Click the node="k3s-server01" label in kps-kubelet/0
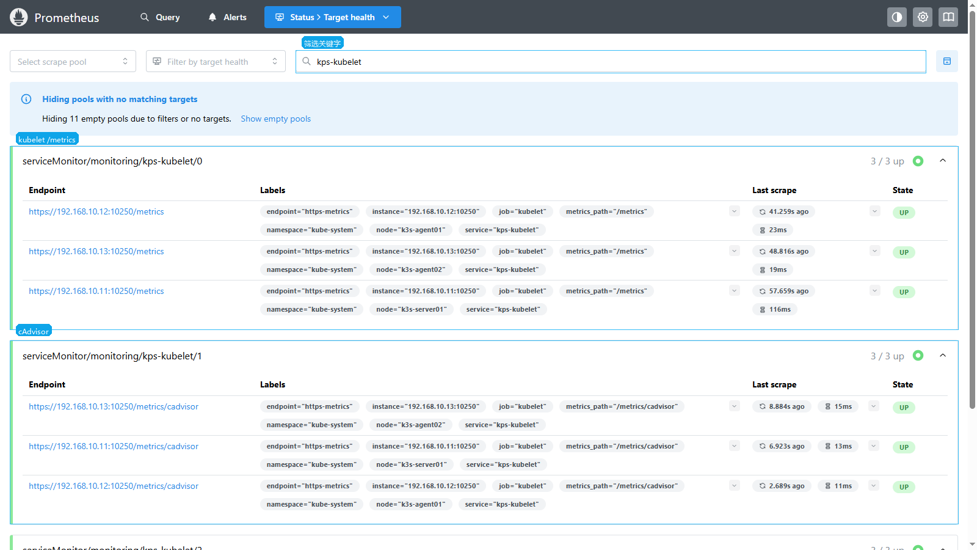The height and width of the screenshot is (550, 977). point(412,309)
